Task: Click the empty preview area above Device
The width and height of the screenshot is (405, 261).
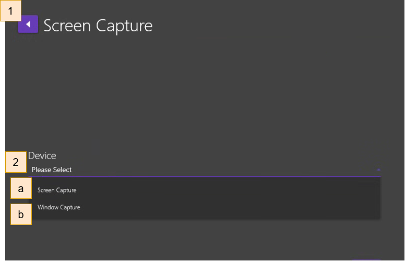Action: point(204,94)
